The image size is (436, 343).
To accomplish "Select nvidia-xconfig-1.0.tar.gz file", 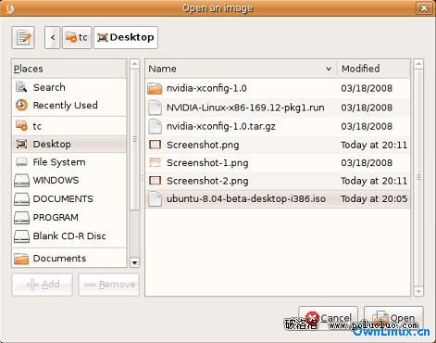I will (278, 126).
